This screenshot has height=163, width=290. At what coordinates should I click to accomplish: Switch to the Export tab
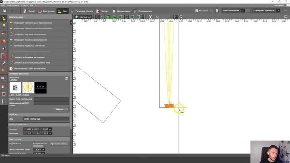pyautogui.click(x=102, y=11)
